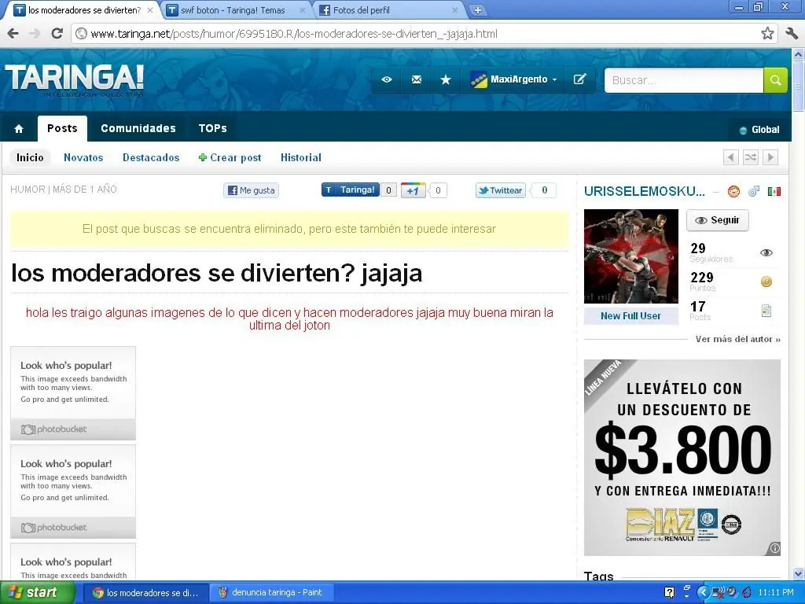
Task: Click the first Photobucket placeholder image
Action: tap(73, 393)
